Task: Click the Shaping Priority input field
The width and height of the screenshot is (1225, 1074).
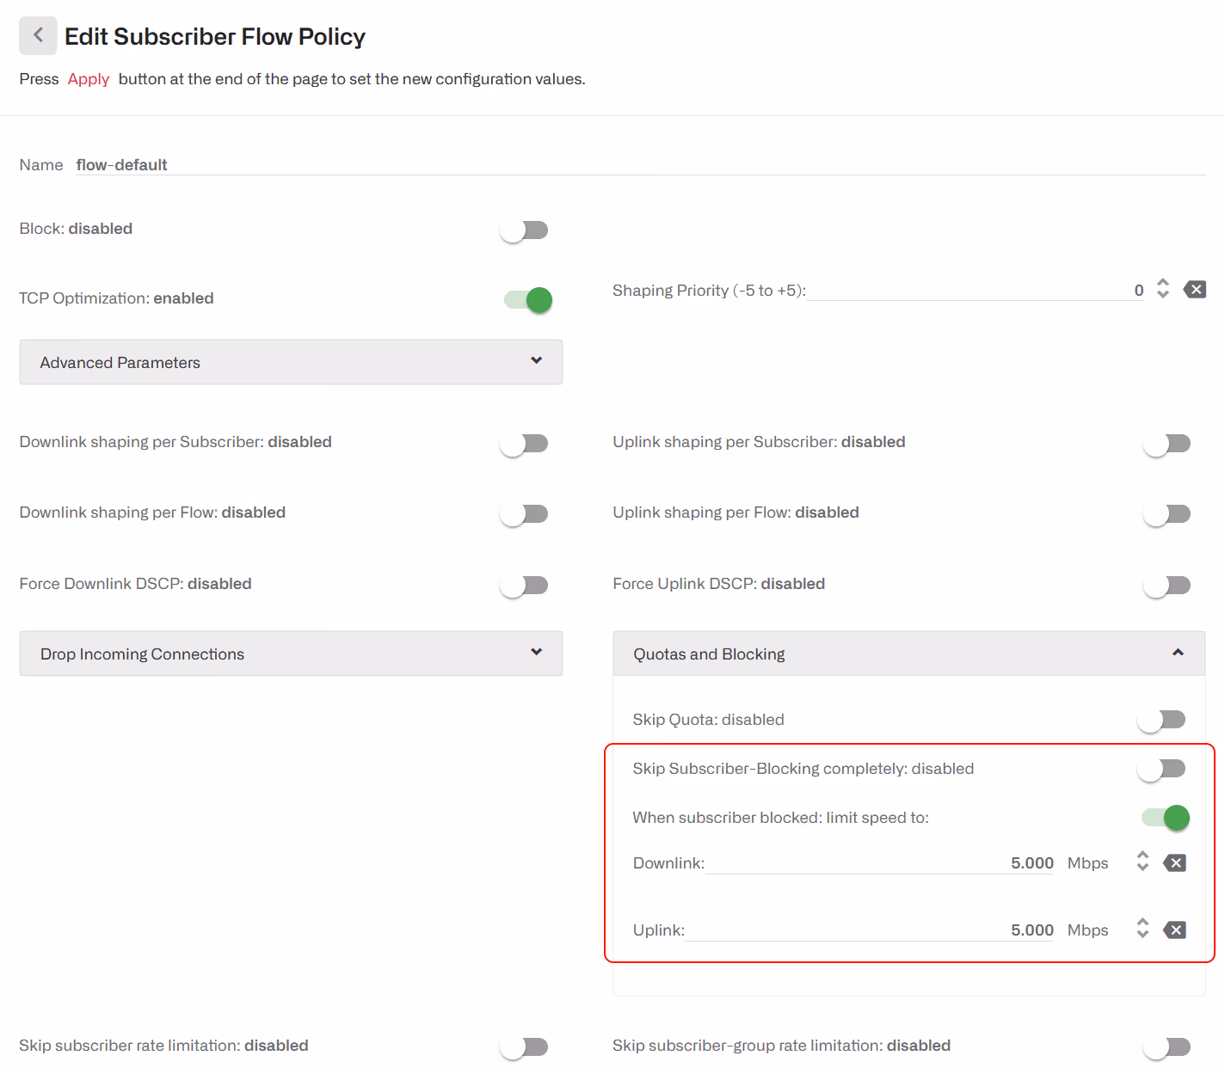Action: [976, 291]
